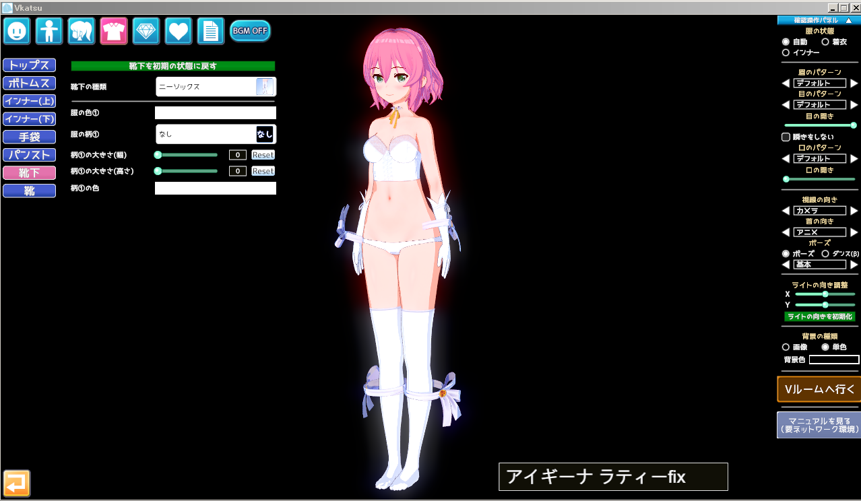Open the hair editing category icon
Screen dimensions: 861x501
[x=82, y=31]
